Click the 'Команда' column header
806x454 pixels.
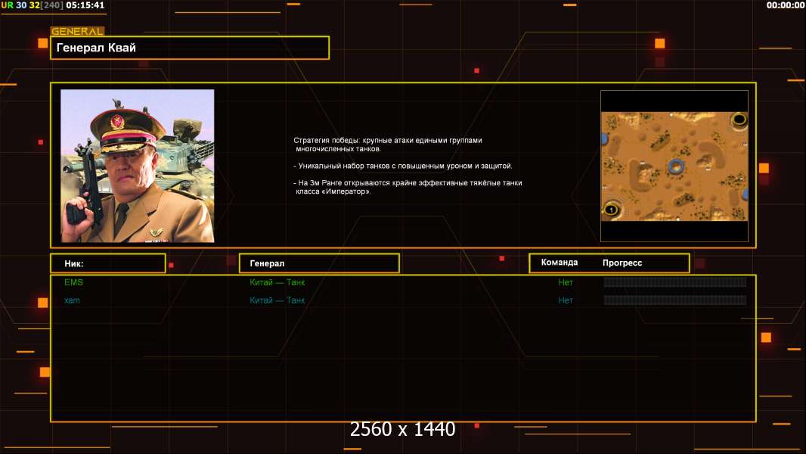click(560, 263)
